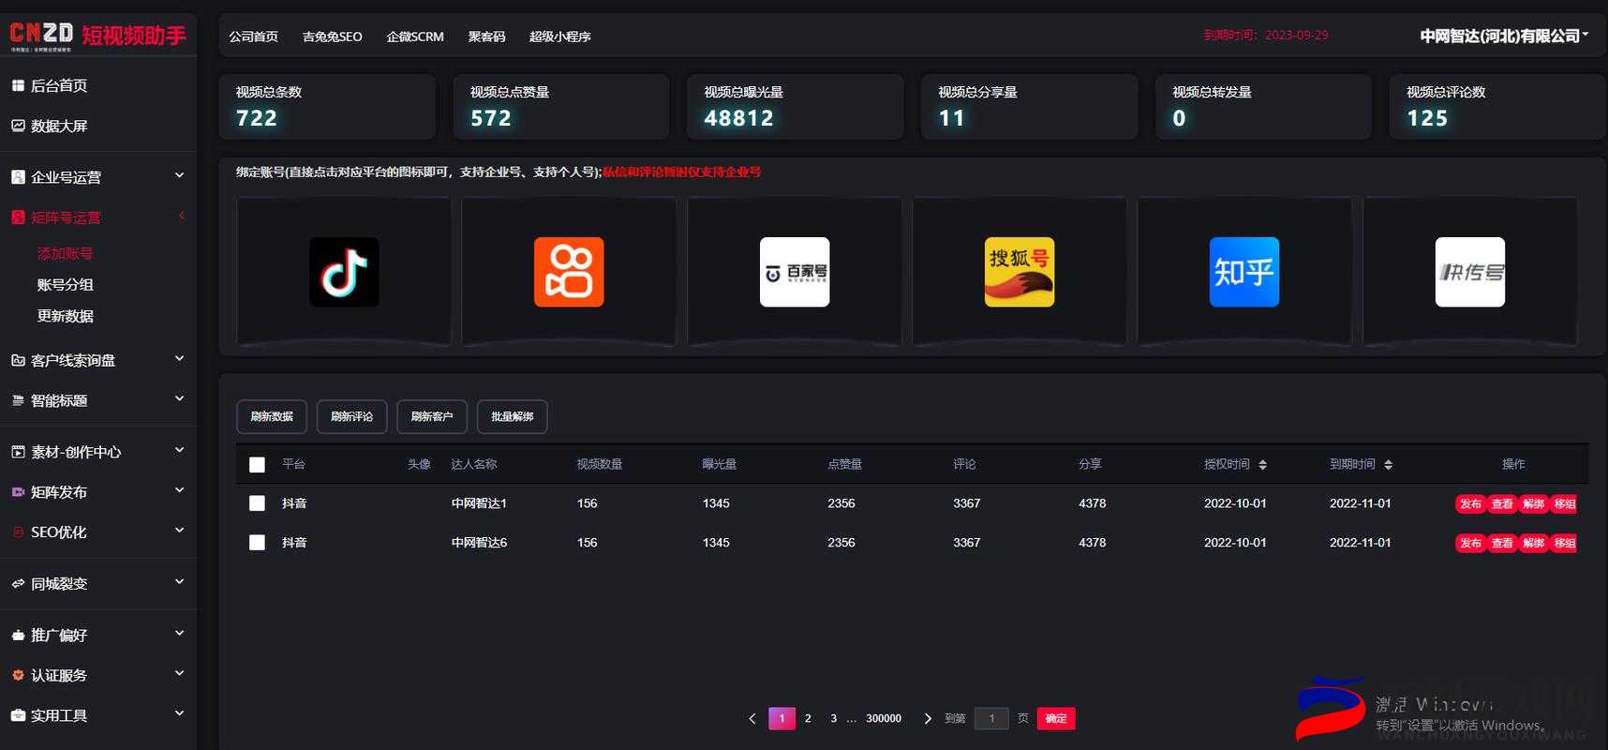Click the 推广偏好 thumbs-up icon

(18, 635)
